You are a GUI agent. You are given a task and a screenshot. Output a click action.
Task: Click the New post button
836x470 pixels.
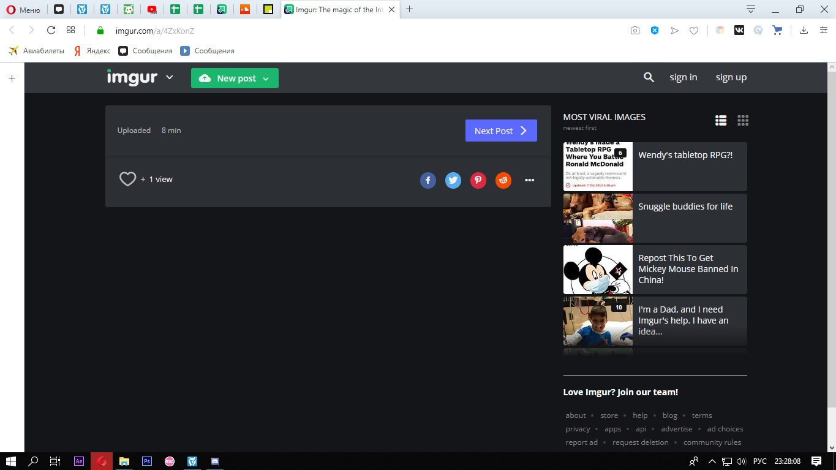point(235,78)
